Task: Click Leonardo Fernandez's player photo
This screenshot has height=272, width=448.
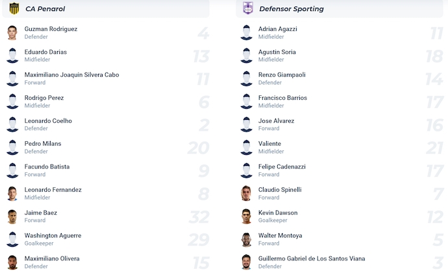Action: 12,194
